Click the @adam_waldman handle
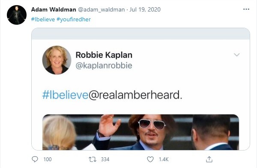 click(x=101, y=9)
